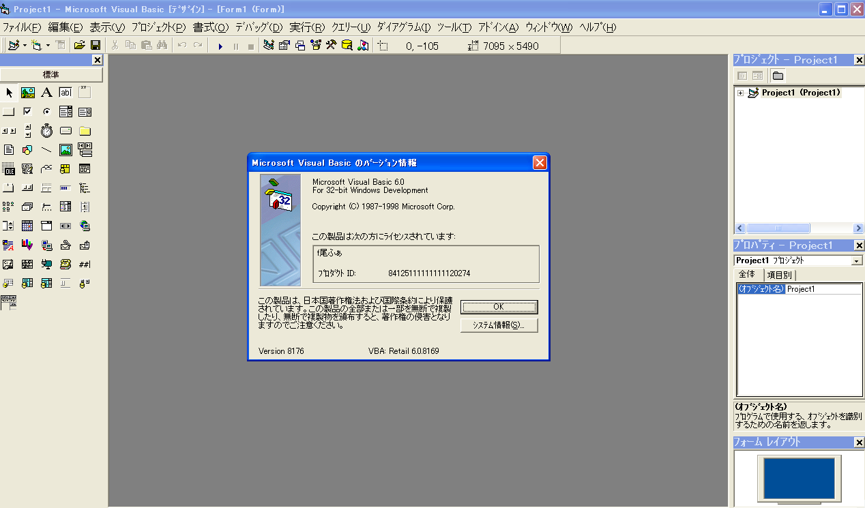
Task: Pick the TextBox control in the toolbox
Action: click(65, 93)
